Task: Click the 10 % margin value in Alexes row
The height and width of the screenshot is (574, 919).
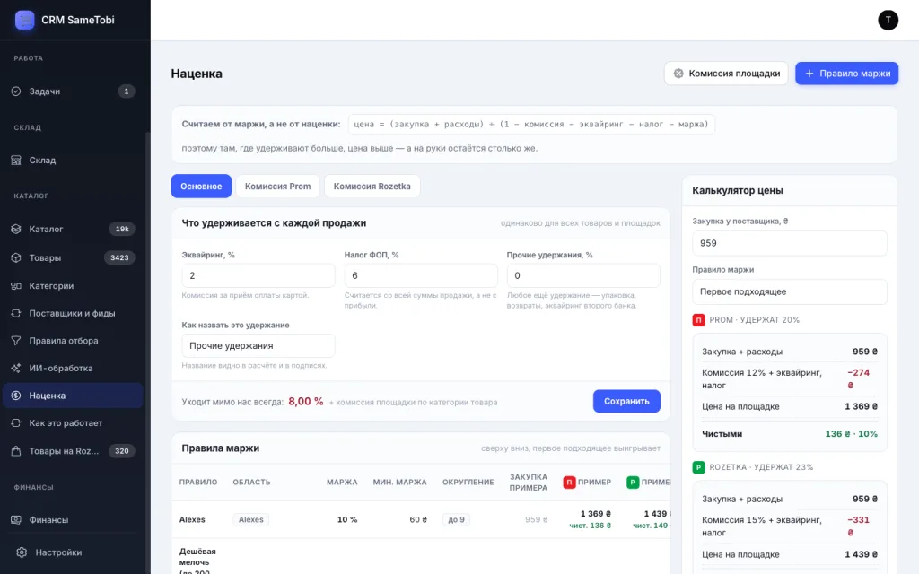Action: point(347,519)
